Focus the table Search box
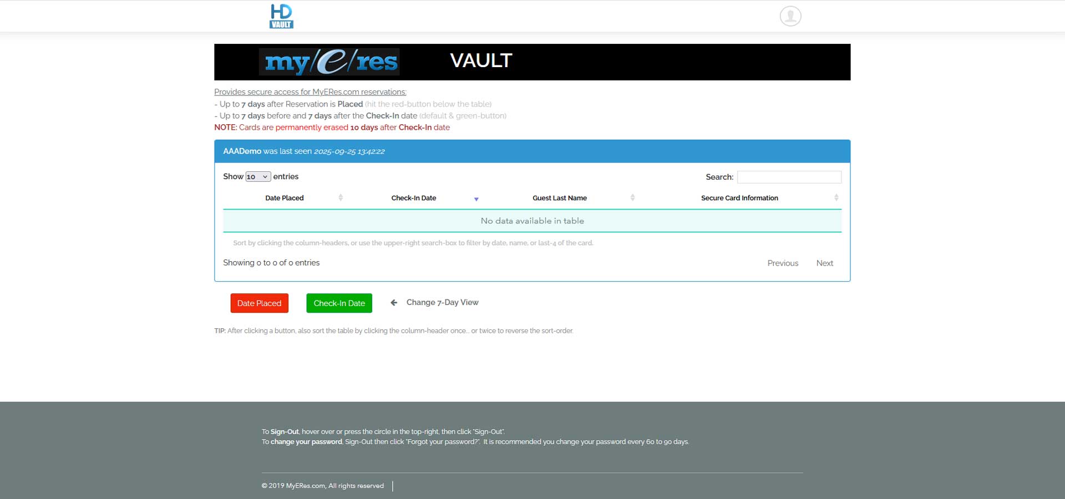The width and height of the screenshot is (1065, 499). 789,177
